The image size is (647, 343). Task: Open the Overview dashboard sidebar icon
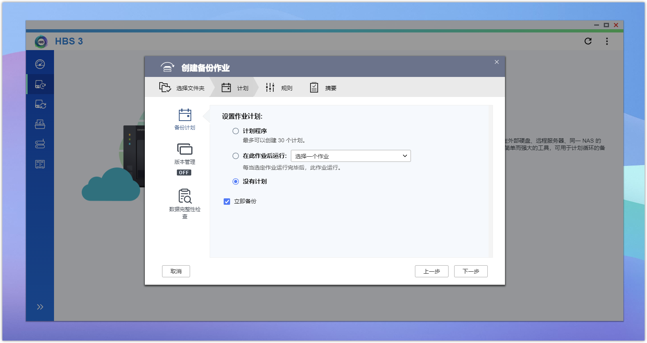tap(40, 64)
